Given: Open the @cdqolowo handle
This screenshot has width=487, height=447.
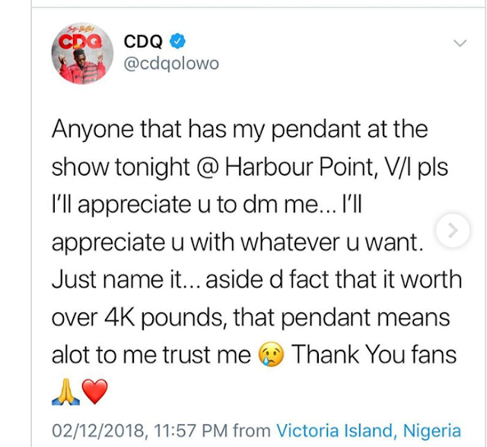Looking at the screenshot, I should (171, 64).
